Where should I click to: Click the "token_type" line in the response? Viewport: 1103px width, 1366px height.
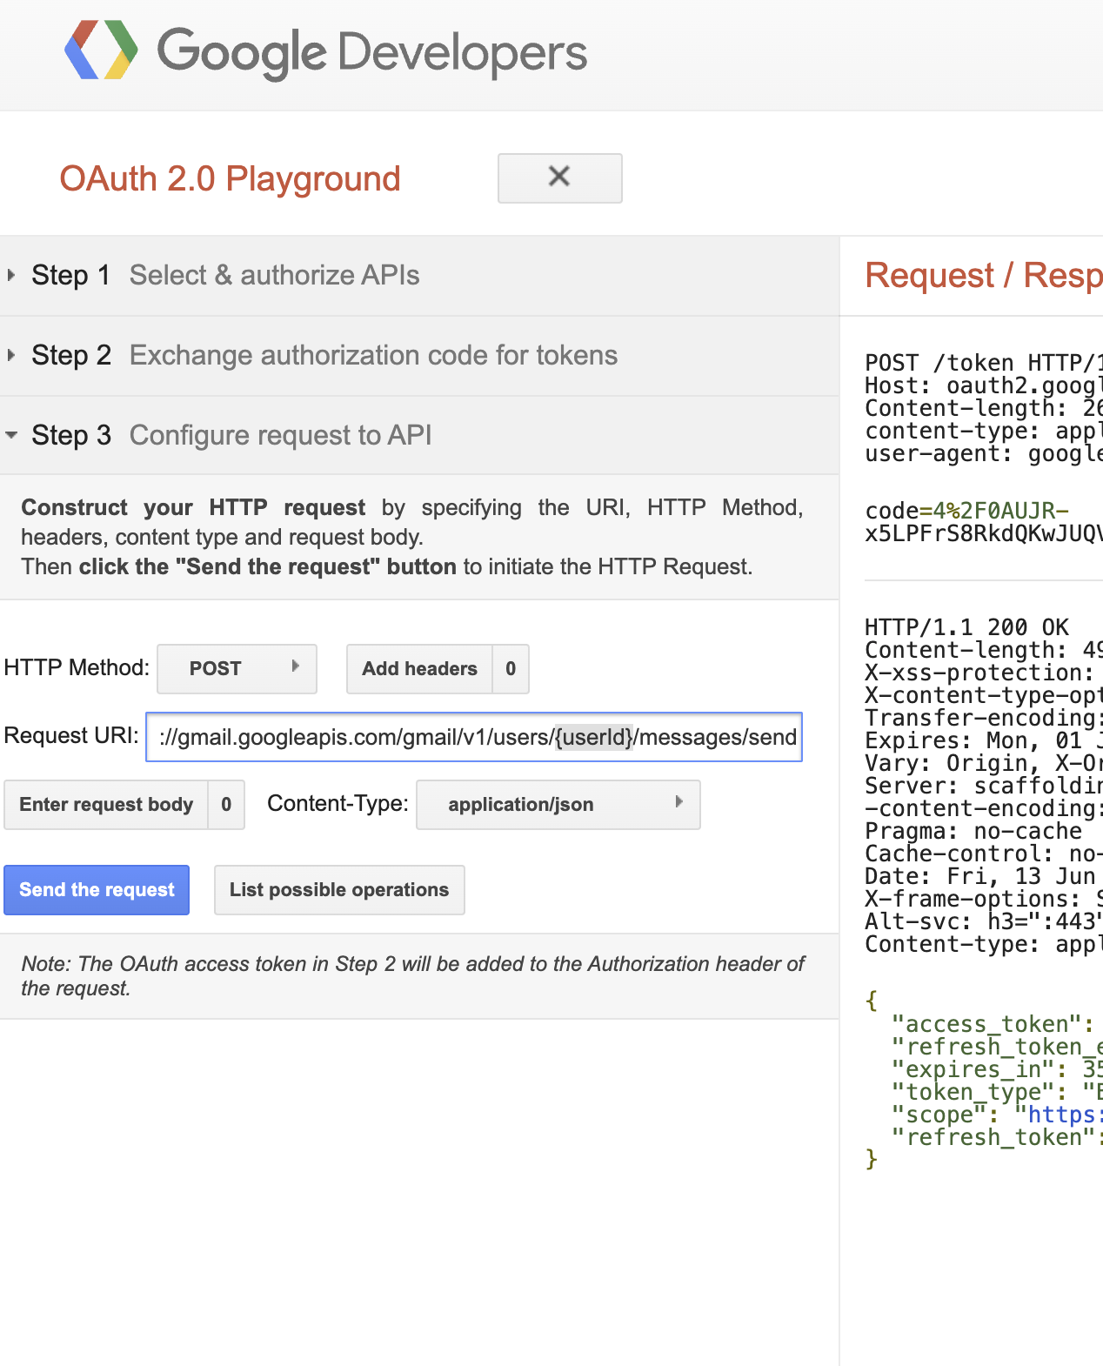[997, 1092]
